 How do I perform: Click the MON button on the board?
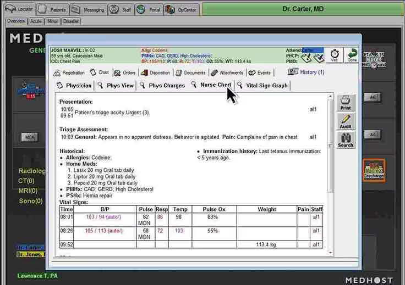pyautogui.click(x=30, y=137)
